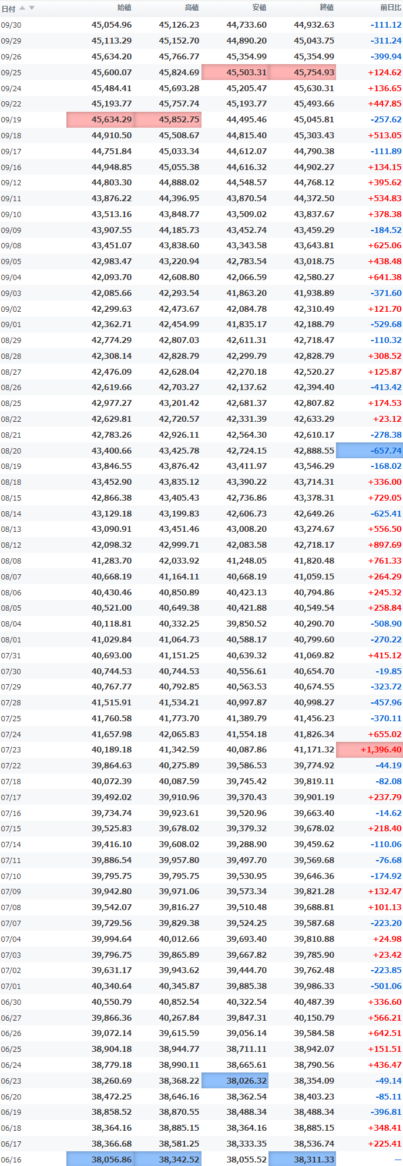The width and height of the screenshot is (403, 1166).
Task: Select opening value 41,515.91
Action: pos(112,702)
